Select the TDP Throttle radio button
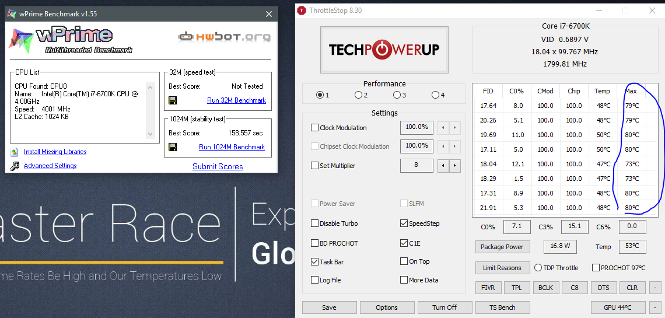Screen dimensions: 665x318 click(x=538, y=268)
